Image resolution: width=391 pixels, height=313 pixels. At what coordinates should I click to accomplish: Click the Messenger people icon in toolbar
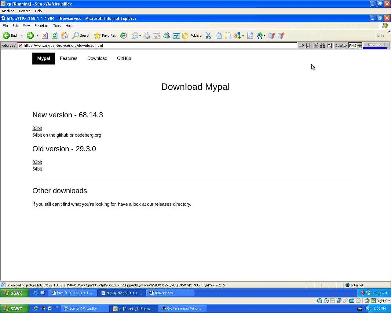pyautogui.click(x=166, y=35)
